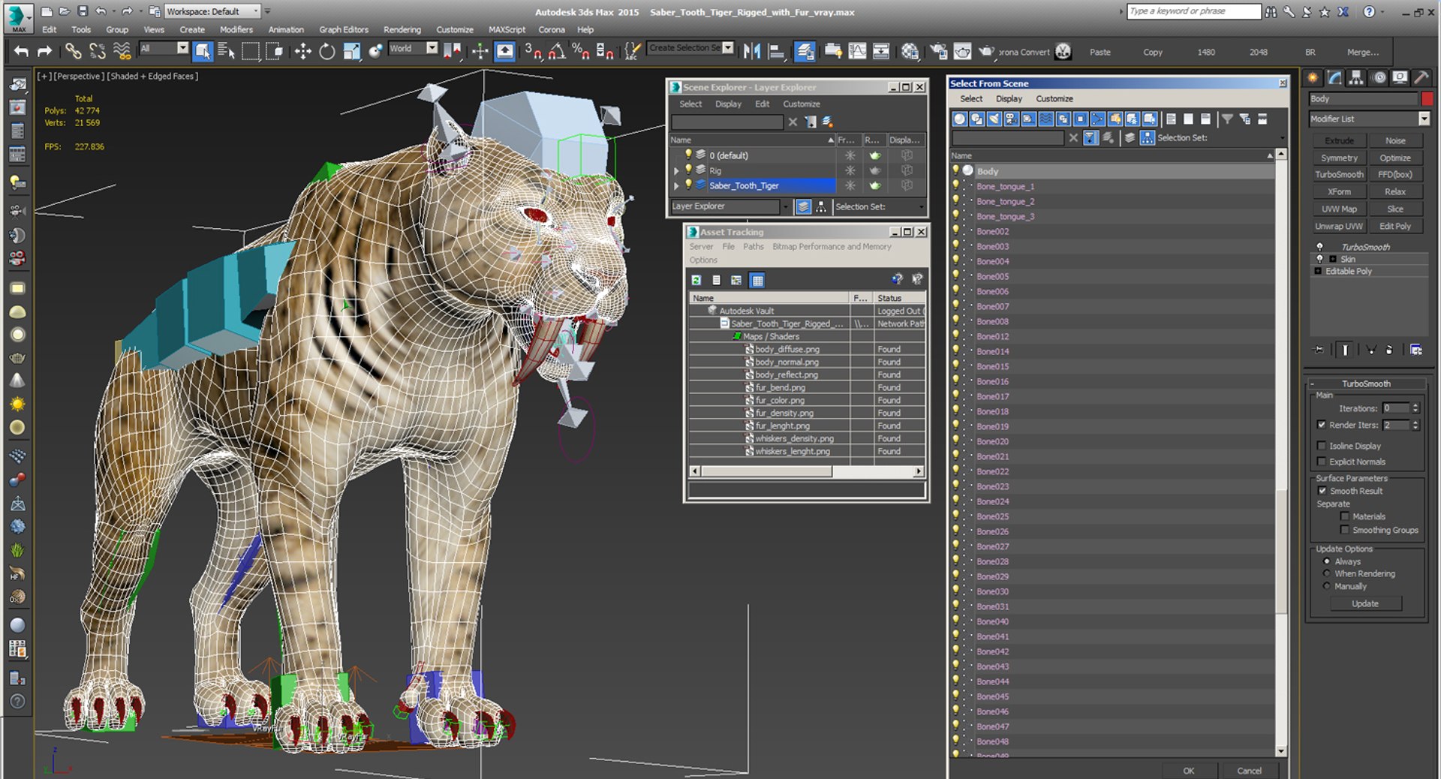Toggle Display Geometry filter in Select From Scene
The image size is (1441, 779).
tap(959, 119)
